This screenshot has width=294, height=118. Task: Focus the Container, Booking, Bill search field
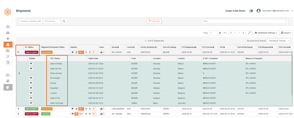coord(31,22)
